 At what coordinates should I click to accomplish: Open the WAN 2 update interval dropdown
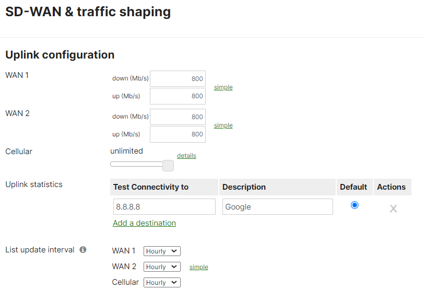click(162, 267)
